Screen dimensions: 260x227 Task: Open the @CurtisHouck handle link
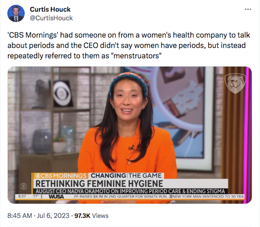click(x=51, y=18)
